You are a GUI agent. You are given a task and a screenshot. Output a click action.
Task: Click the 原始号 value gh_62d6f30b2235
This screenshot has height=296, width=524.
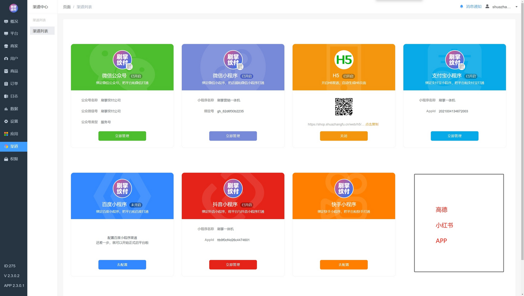pos(231,111)
